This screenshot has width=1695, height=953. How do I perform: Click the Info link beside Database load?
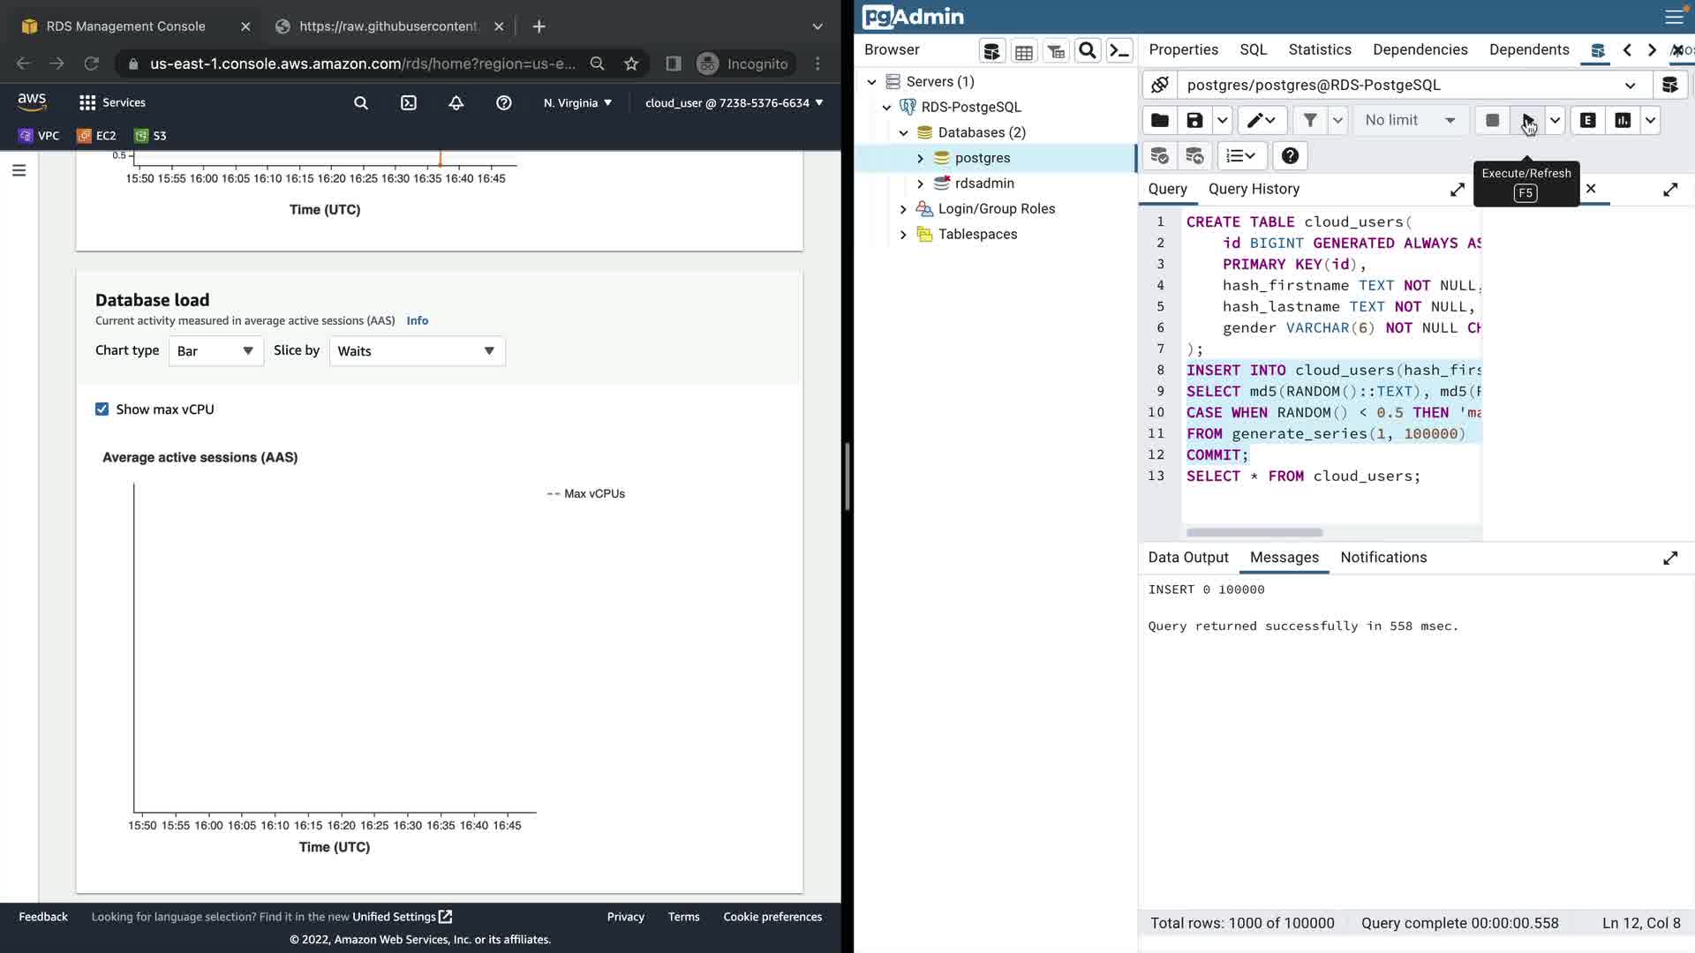pos(417,321)
